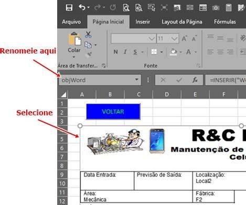Paste using the Colar clipboard icon
This screenshot has height=205, width=246.
(x=74, y=39)
